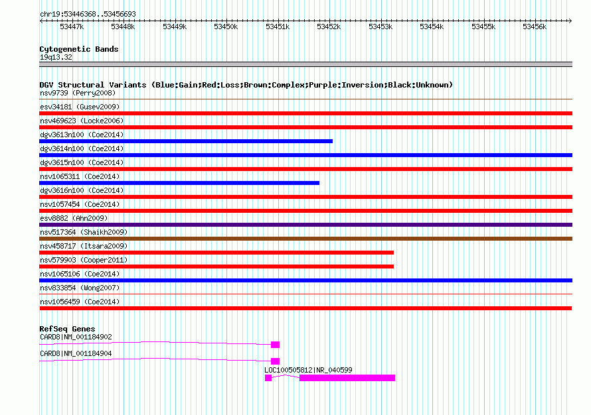Open the dgv3614n100 (Coe2014) label
Viewport: 591px width, 415px height.
82,148
